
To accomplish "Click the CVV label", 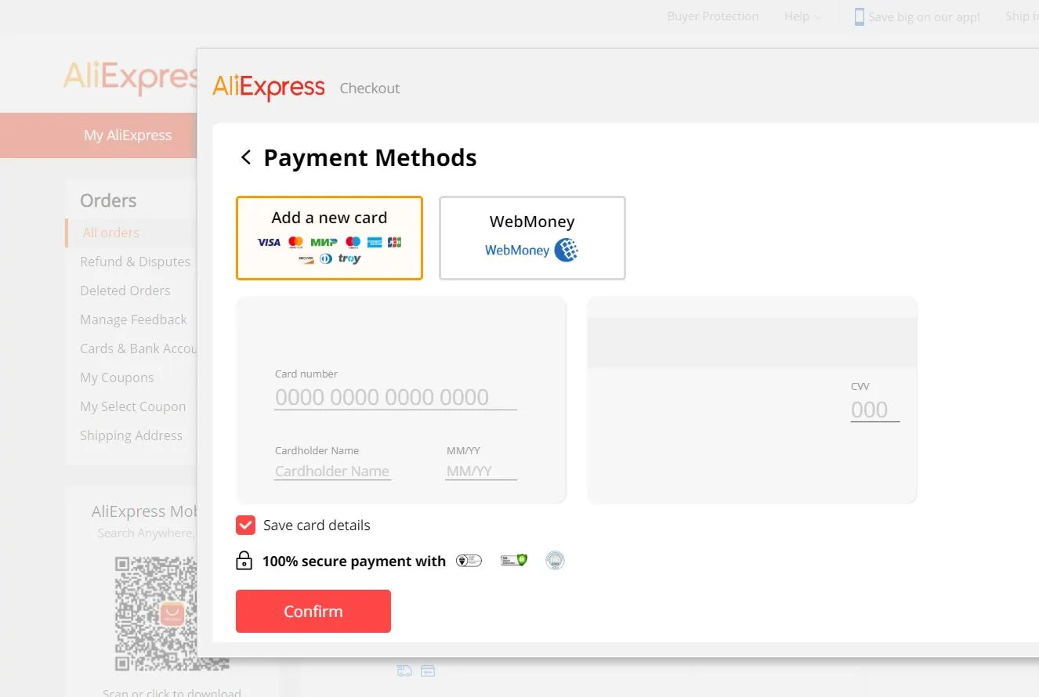I will pyautogui.click(x=860, y=386).
